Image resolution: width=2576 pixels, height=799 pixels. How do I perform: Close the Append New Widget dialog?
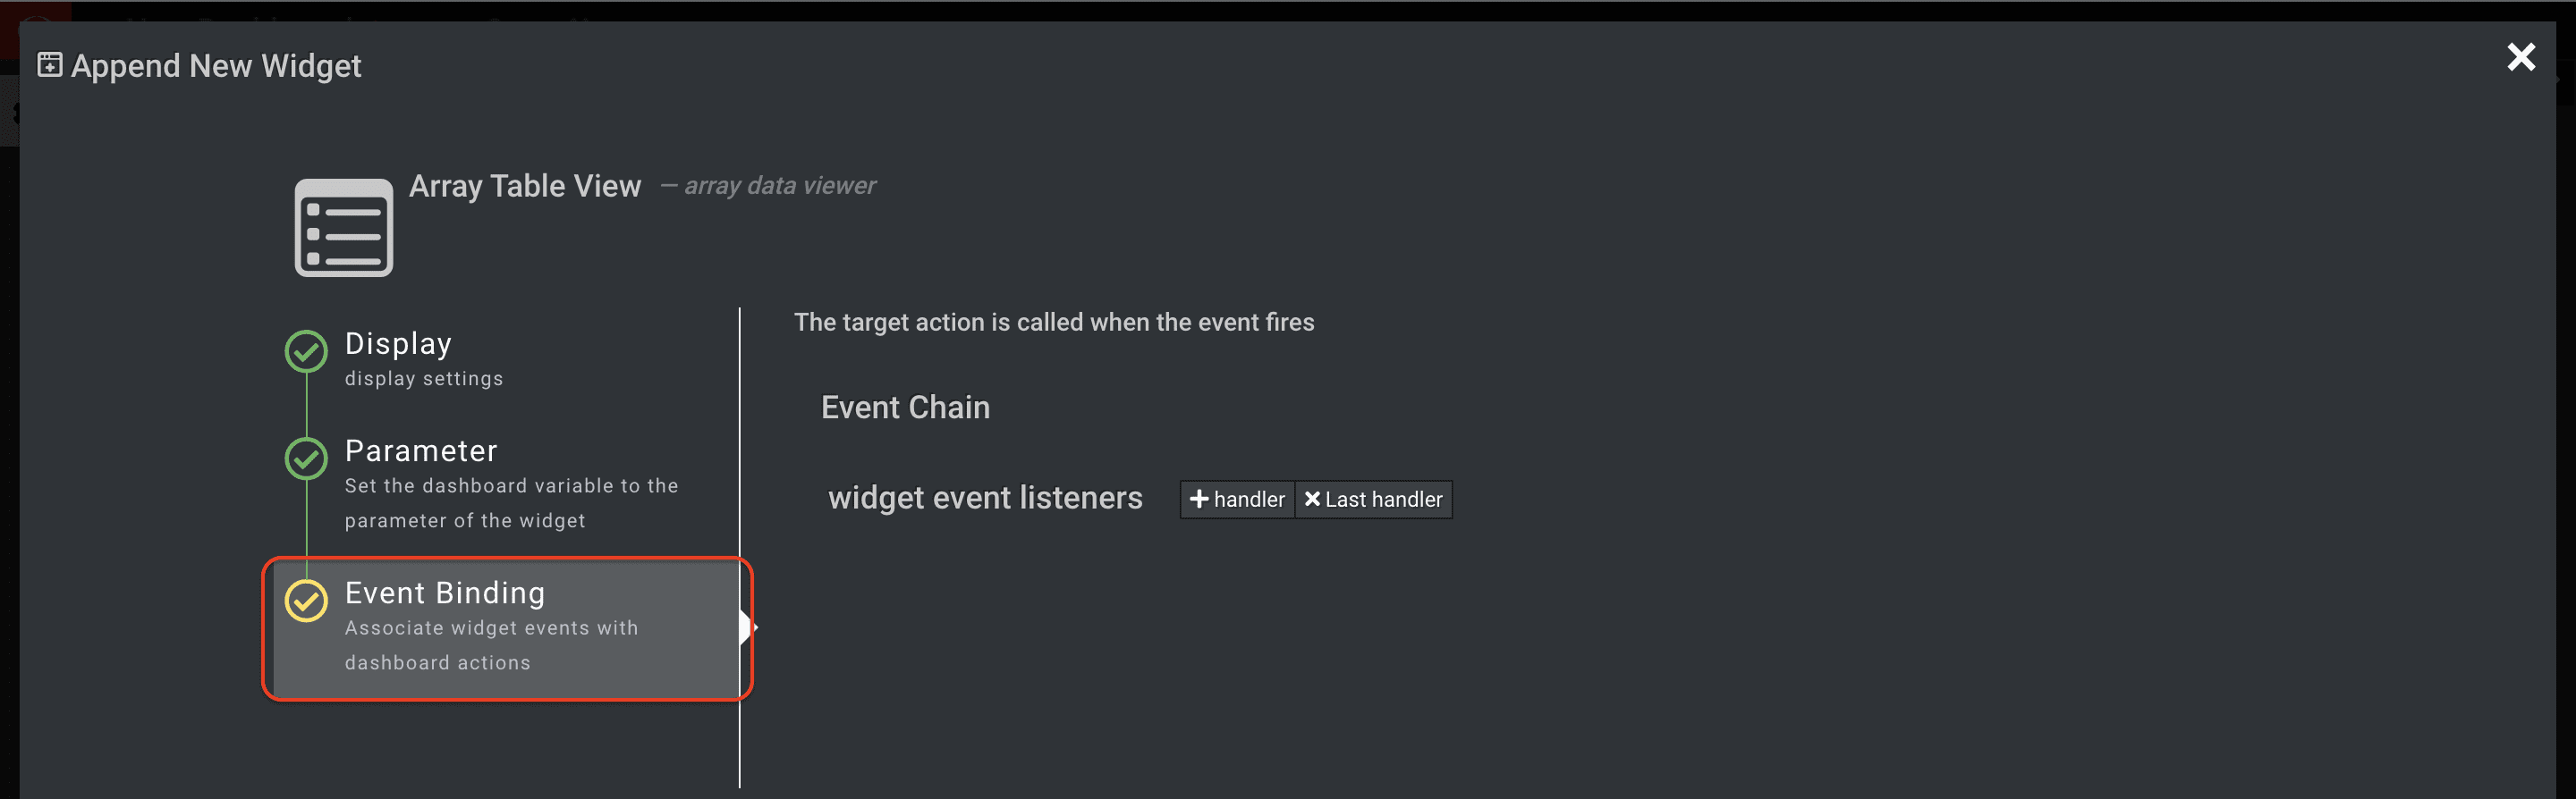2521,57
